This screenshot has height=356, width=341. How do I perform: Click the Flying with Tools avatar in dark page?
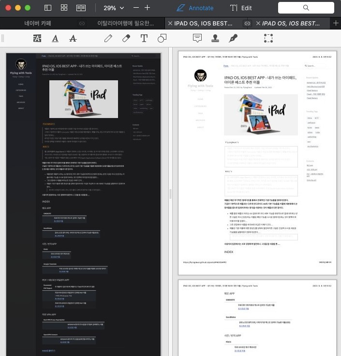pos(21,64)
